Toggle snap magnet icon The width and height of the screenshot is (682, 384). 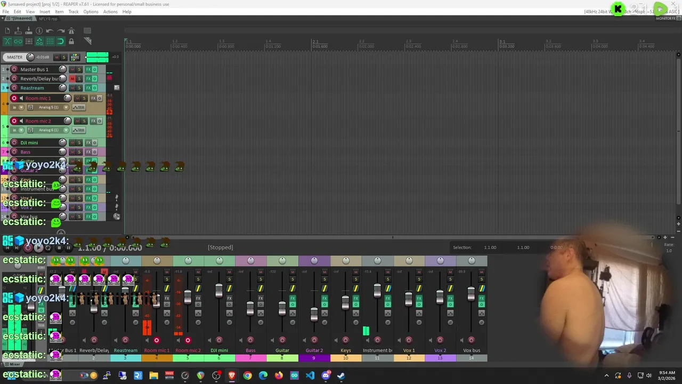[x=61, y=41]
